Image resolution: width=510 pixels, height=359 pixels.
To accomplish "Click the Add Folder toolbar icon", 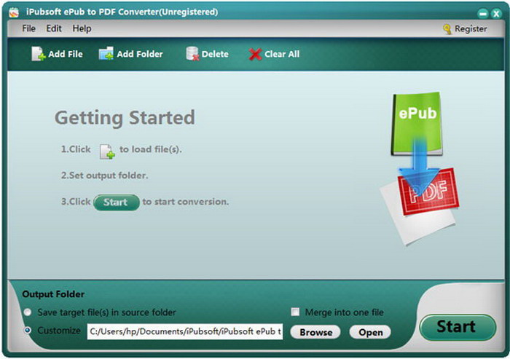I will pos(106,54).
